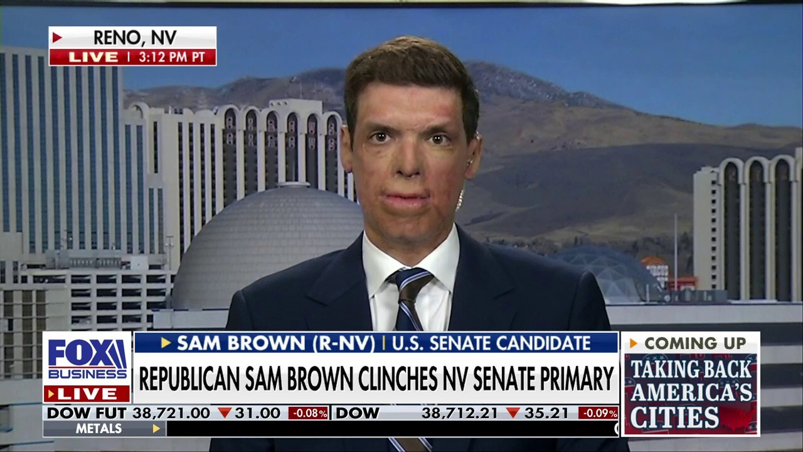Click the COMING UP header
Viewport: 803px width, 452px height.
click(x=695, y=343)
